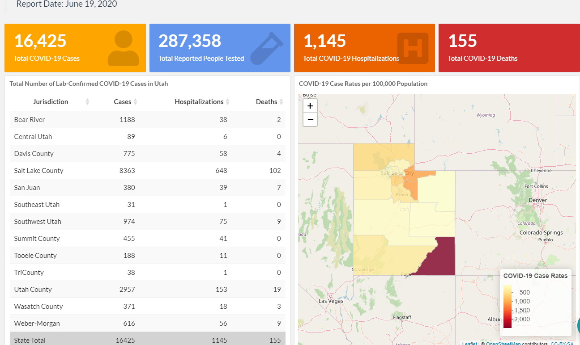Open the Leaflet attribution link

coord(469,343)
